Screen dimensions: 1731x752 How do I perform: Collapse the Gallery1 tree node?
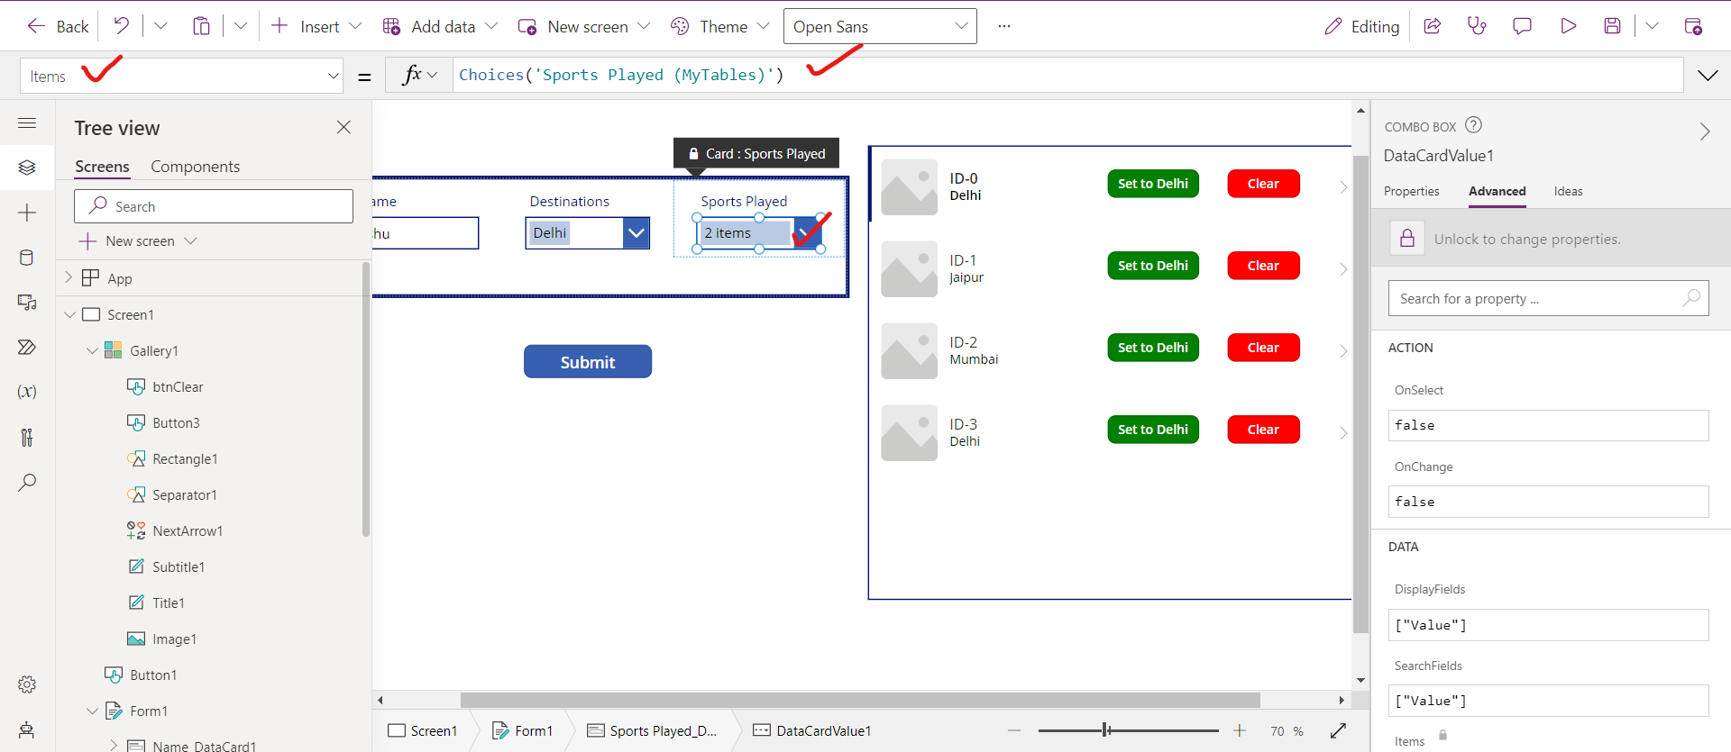tap(92, 351)
